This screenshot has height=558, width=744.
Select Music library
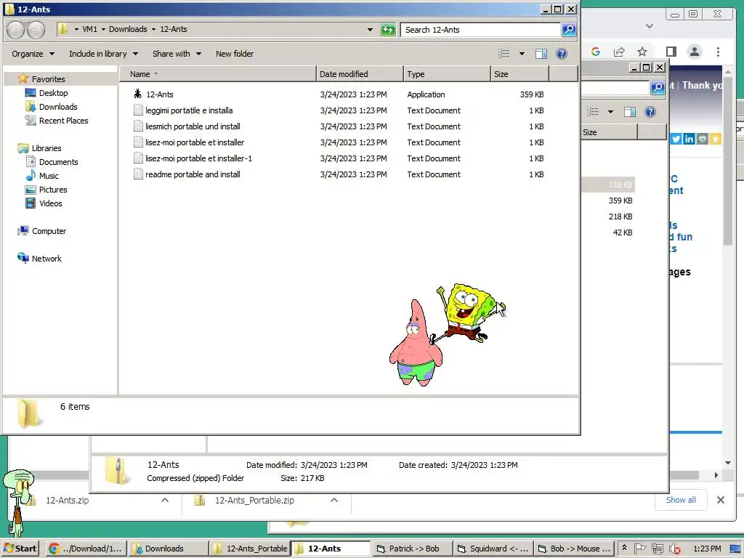[x=49, y=176]
